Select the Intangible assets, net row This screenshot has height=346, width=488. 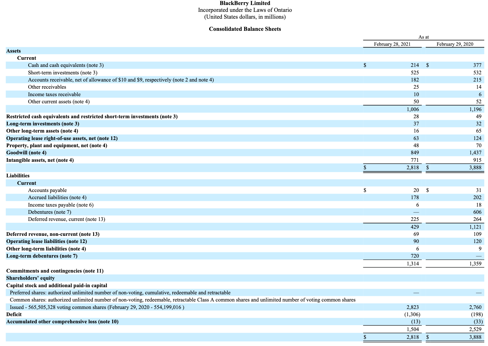(x=40, y=160)
